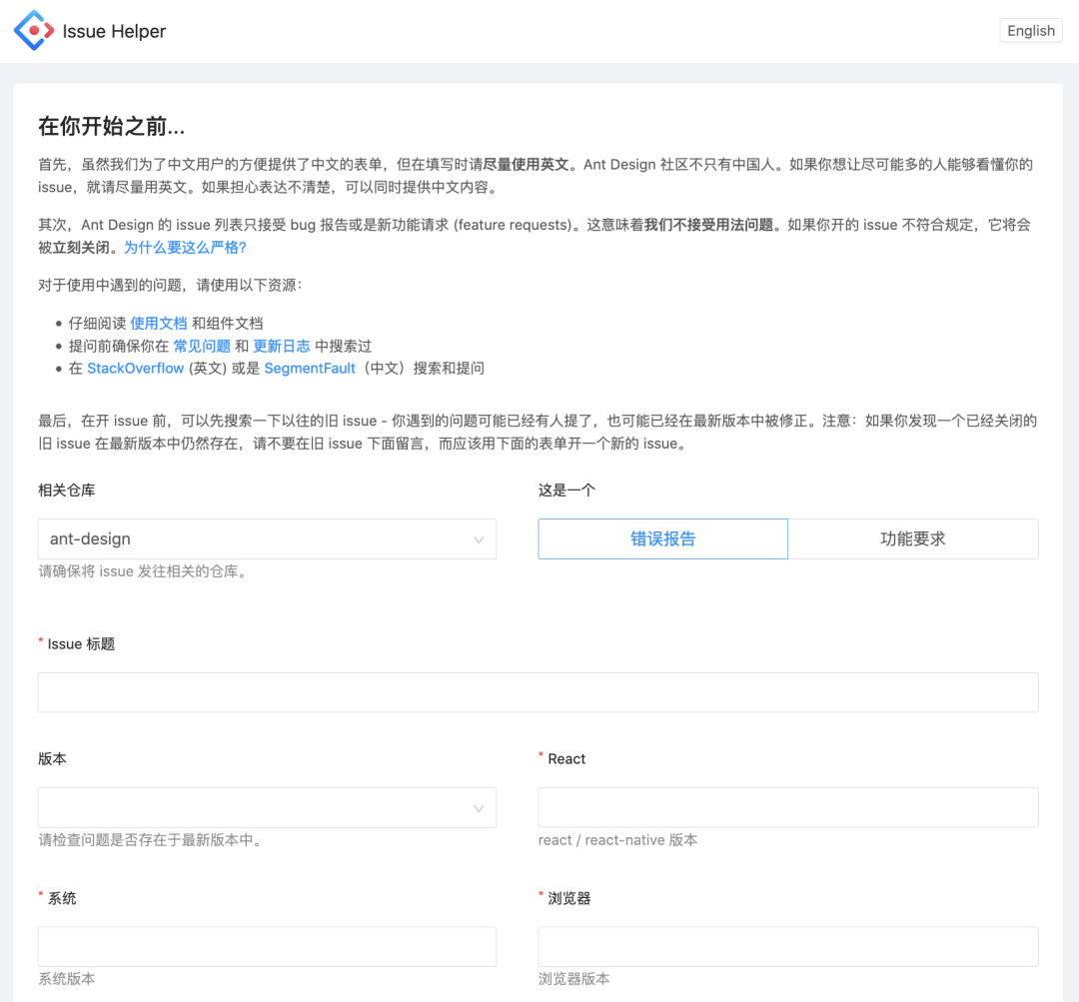Screen dimensions: 1079x1002
Task: Switch language with the English button
Action: [x=1030, y=31]
